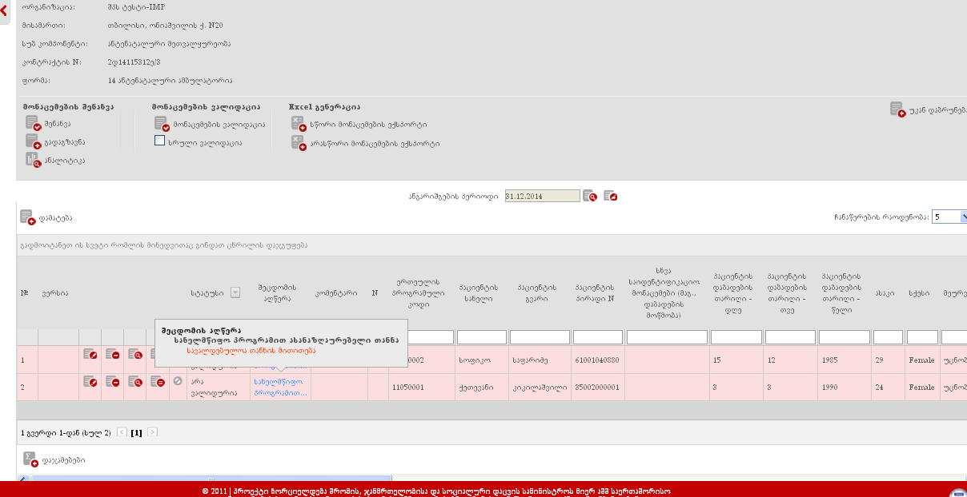Open ანალიტიკა analytics icon
Image resolution: width=967 pixels, height=497 pixels.
(x=32, y=160)
